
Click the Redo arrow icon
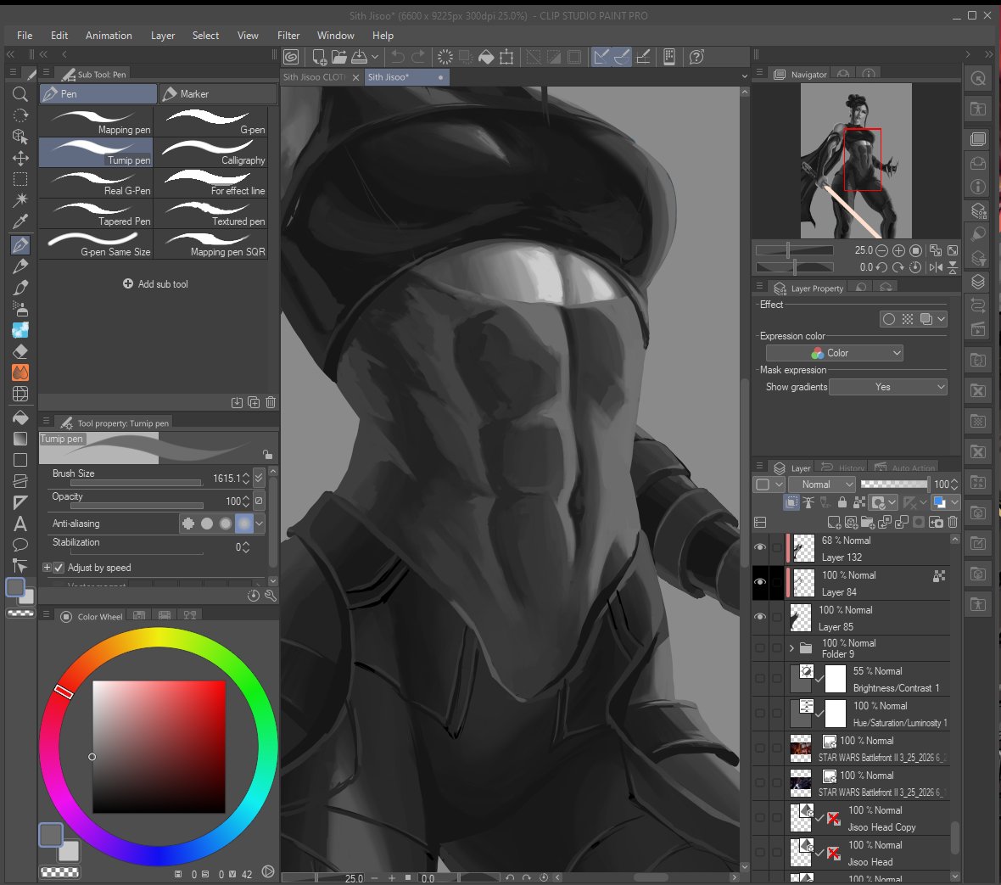[418, 57]
